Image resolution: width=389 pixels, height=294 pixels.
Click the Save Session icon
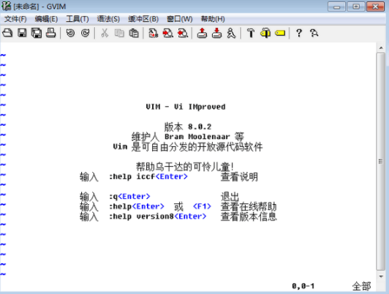(x=216, y=33)
